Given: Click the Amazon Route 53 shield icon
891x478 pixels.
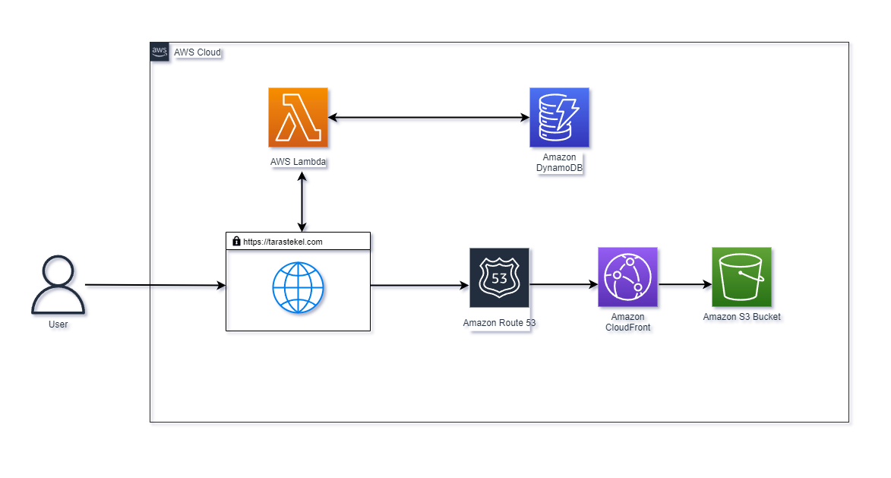Looking at the screenshot, I should click(499, 277).
